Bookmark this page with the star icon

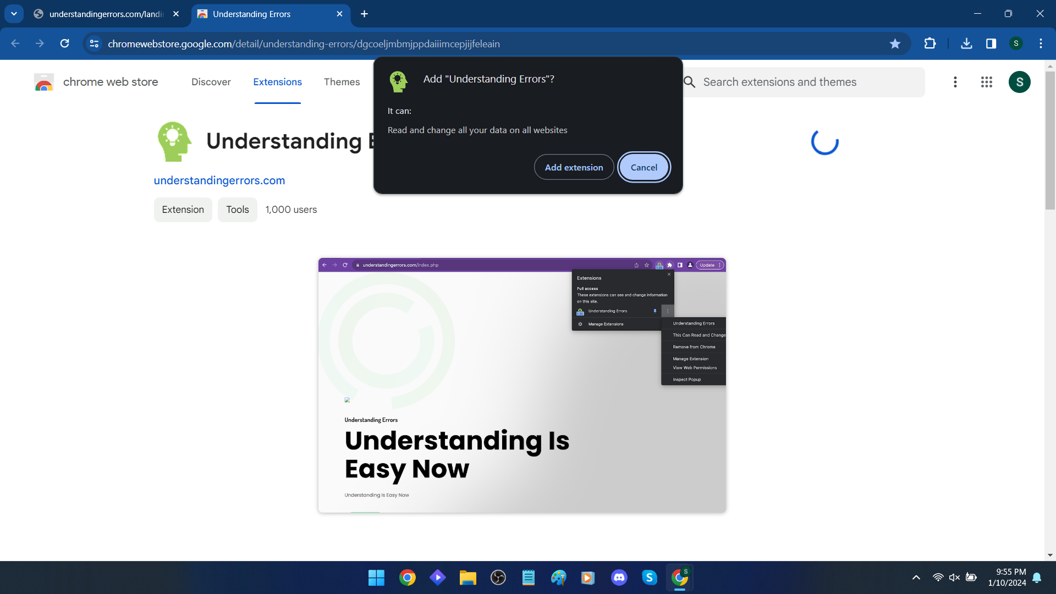pos(895,43)
